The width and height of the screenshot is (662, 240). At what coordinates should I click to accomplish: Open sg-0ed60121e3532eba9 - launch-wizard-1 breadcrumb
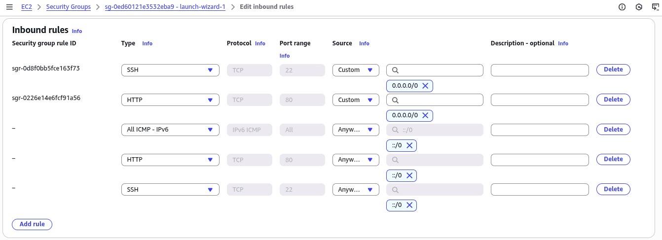click(165, 7)
